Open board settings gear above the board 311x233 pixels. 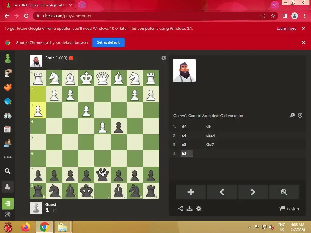point(164,58)
